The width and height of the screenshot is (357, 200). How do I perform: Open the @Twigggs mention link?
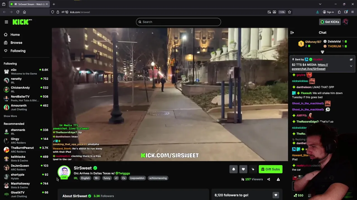(x=123, y=173)
